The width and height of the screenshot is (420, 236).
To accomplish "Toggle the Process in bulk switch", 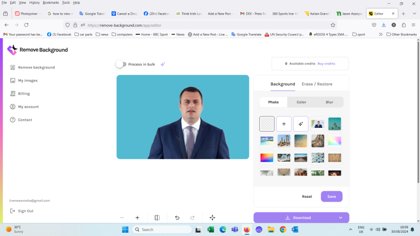I will [121, 64].
